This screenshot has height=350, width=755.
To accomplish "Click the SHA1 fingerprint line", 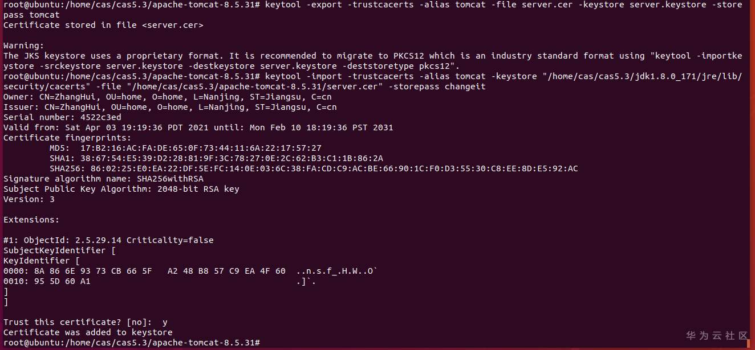I will click(216, 158).
